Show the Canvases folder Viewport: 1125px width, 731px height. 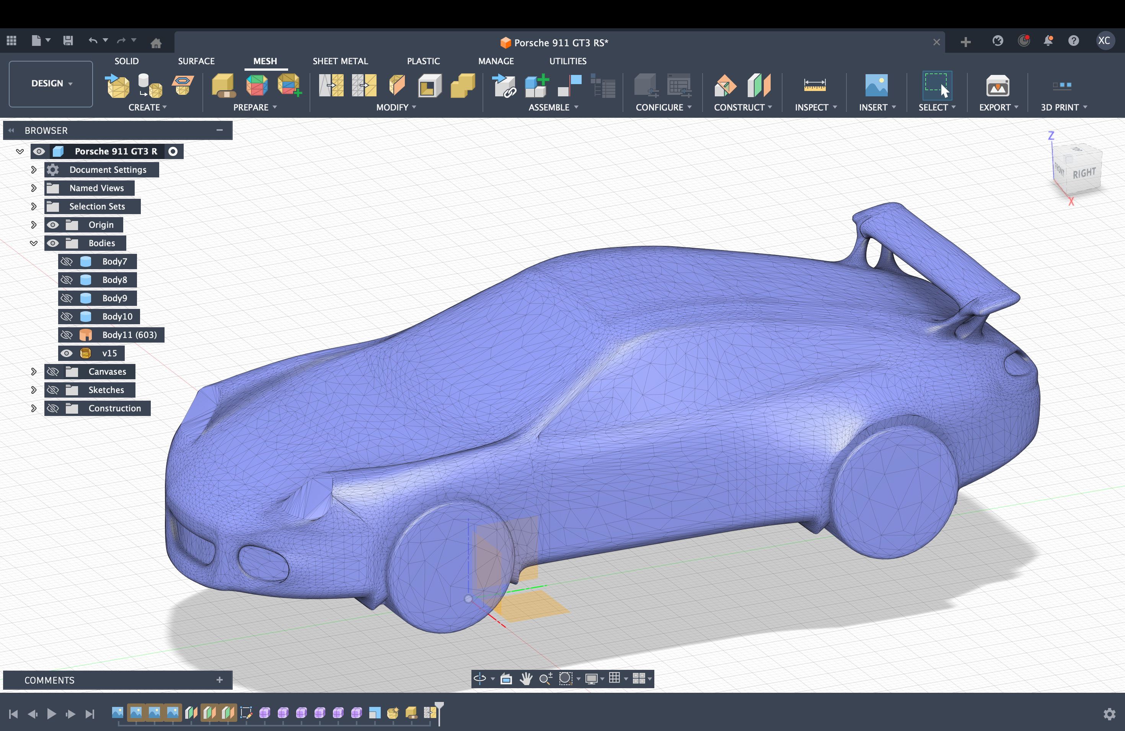(x=52, y=371)
